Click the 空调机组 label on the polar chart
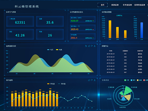The height and width of the screenshot is (111, 148). tap(111, 87)
